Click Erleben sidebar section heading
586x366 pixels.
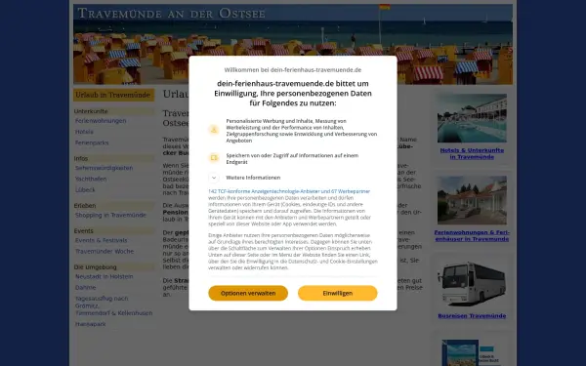113,205
